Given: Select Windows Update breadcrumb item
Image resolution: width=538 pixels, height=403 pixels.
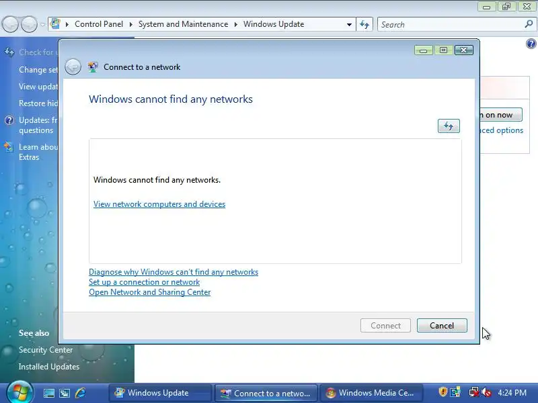Looking at the screenshot, I should point(274,24).
